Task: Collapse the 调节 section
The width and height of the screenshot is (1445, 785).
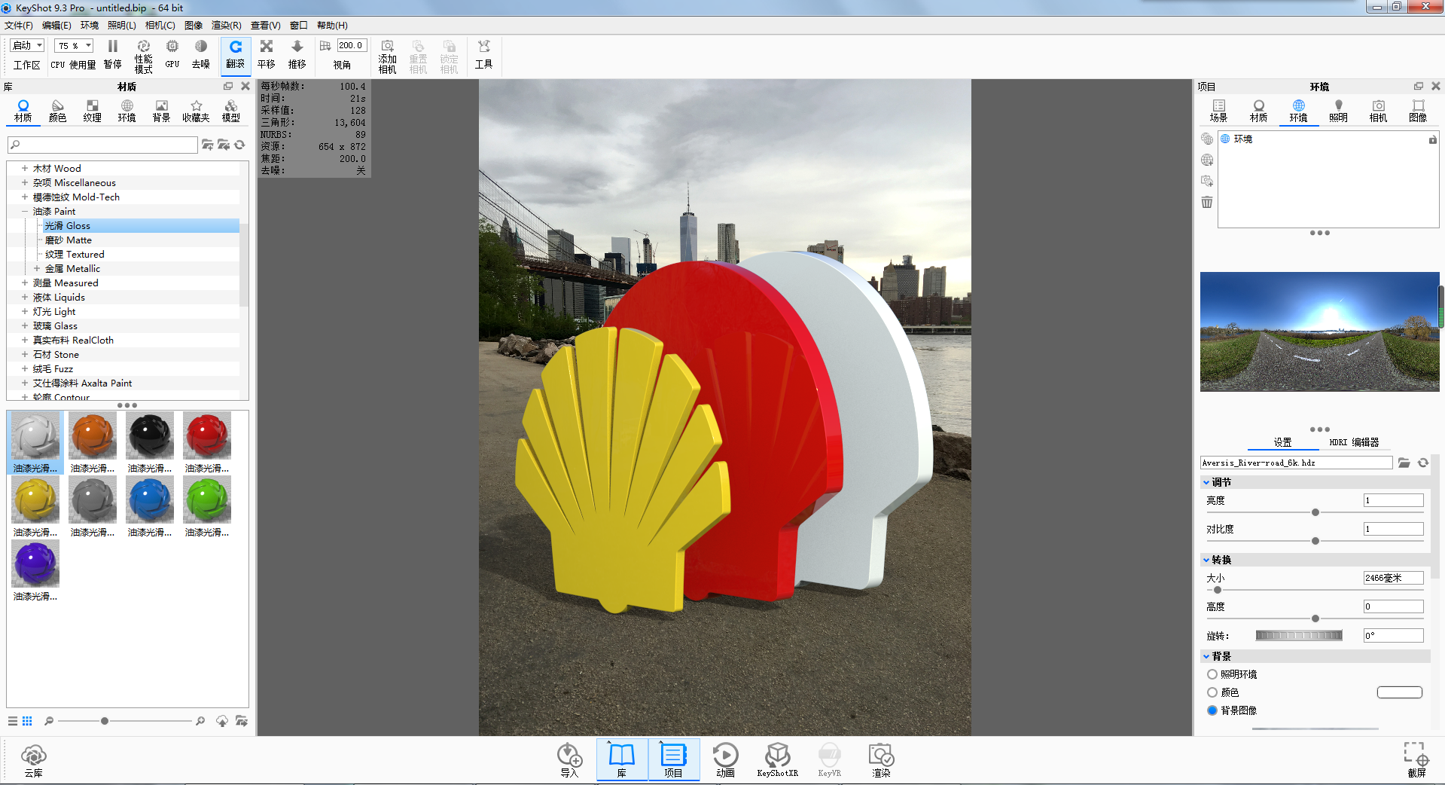Action: (x=1206, y=482)
